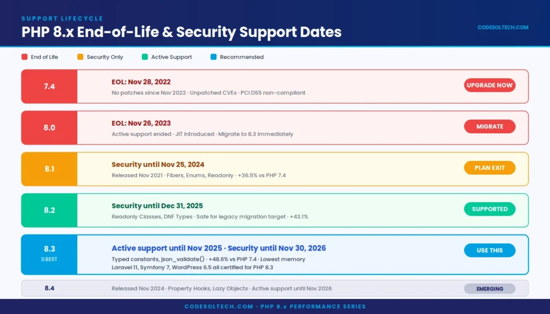Click the 8.4 version label

pyautogui.click(x=49, y=288)
